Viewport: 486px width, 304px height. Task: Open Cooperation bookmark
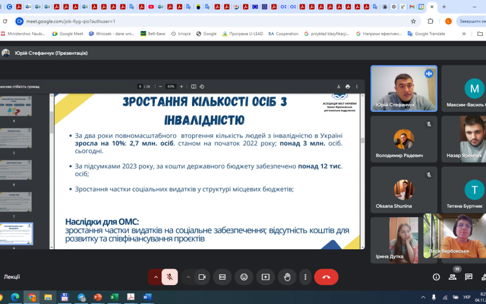pyautogui.click(x=283, y=34)
